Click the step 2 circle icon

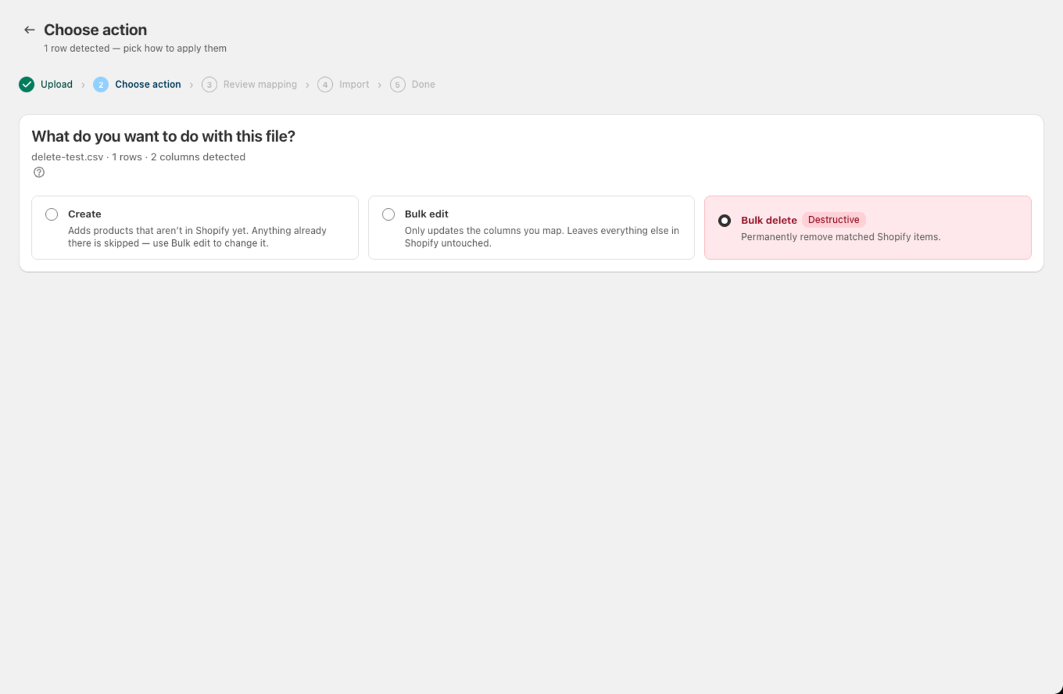[x=100, y=84]
